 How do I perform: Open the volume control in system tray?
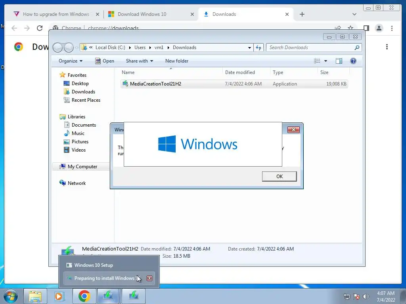(366, 296)
